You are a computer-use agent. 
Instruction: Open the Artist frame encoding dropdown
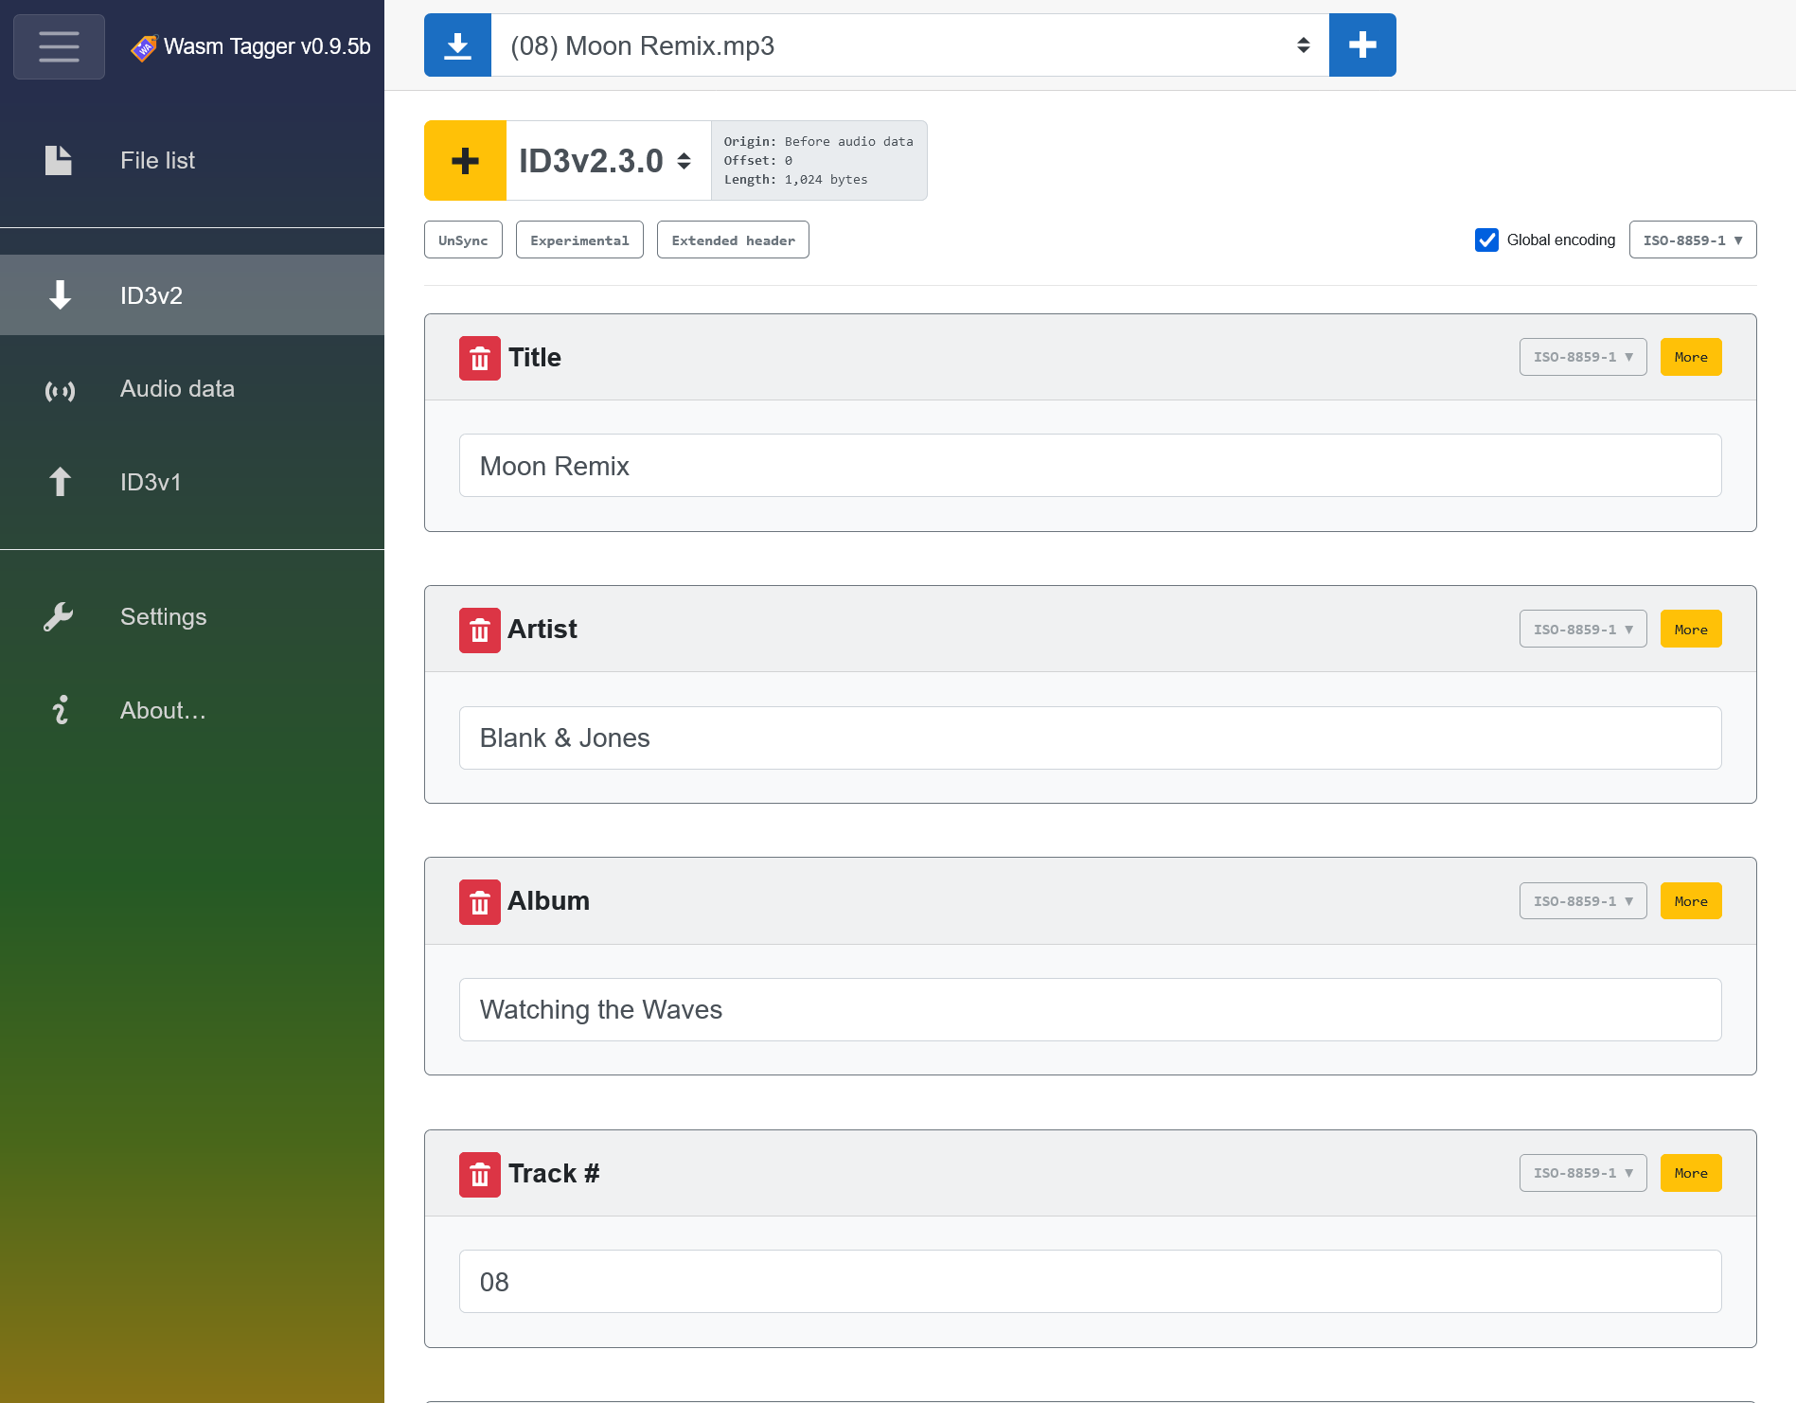(x=1583, y=629)
